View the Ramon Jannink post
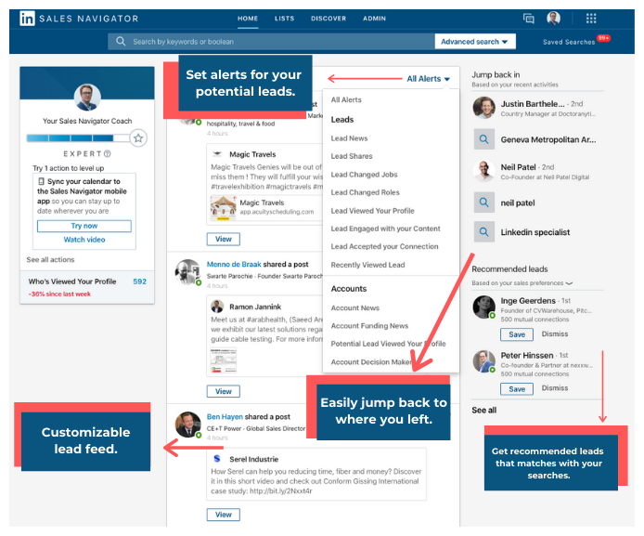The height and width of the screenshot is (536, 644). coord(223,391)
